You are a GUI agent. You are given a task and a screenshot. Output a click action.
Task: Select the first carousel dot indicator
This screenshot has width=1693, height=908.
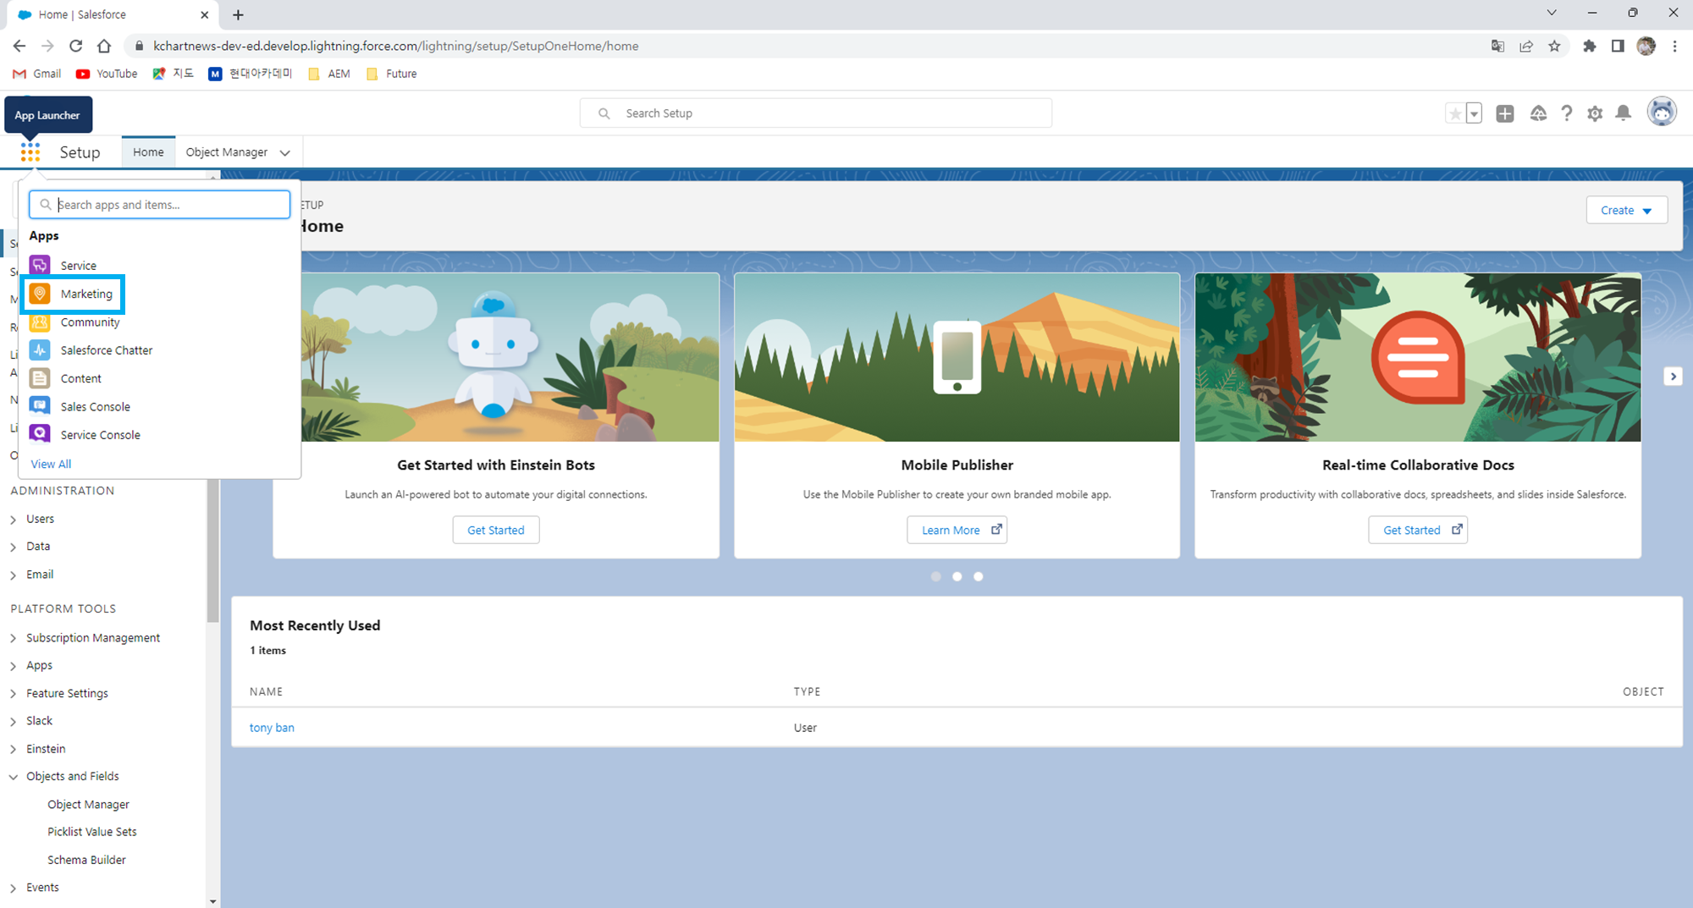[x=935, y=576]
